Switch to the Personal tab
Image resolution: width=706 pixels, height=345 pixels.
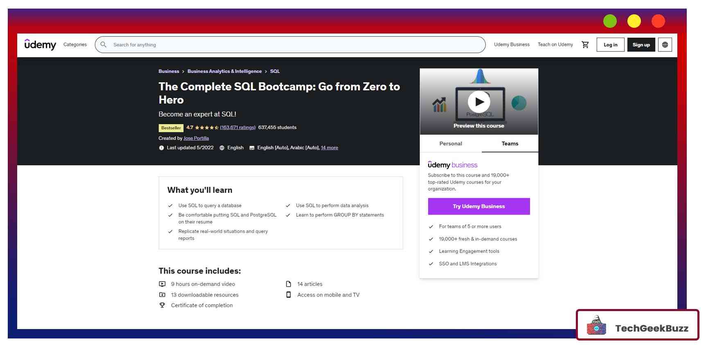point(450,143)
